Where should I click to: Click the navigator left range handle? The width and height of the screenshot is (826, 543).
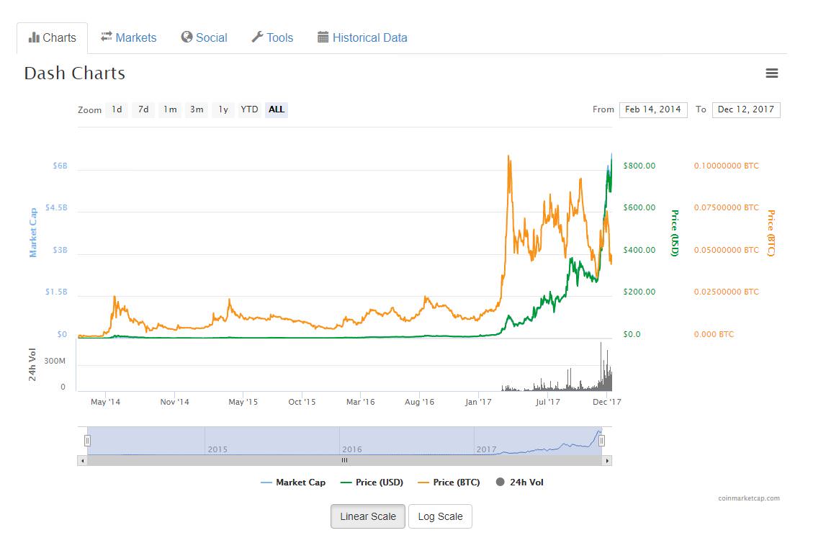point(87,441)
